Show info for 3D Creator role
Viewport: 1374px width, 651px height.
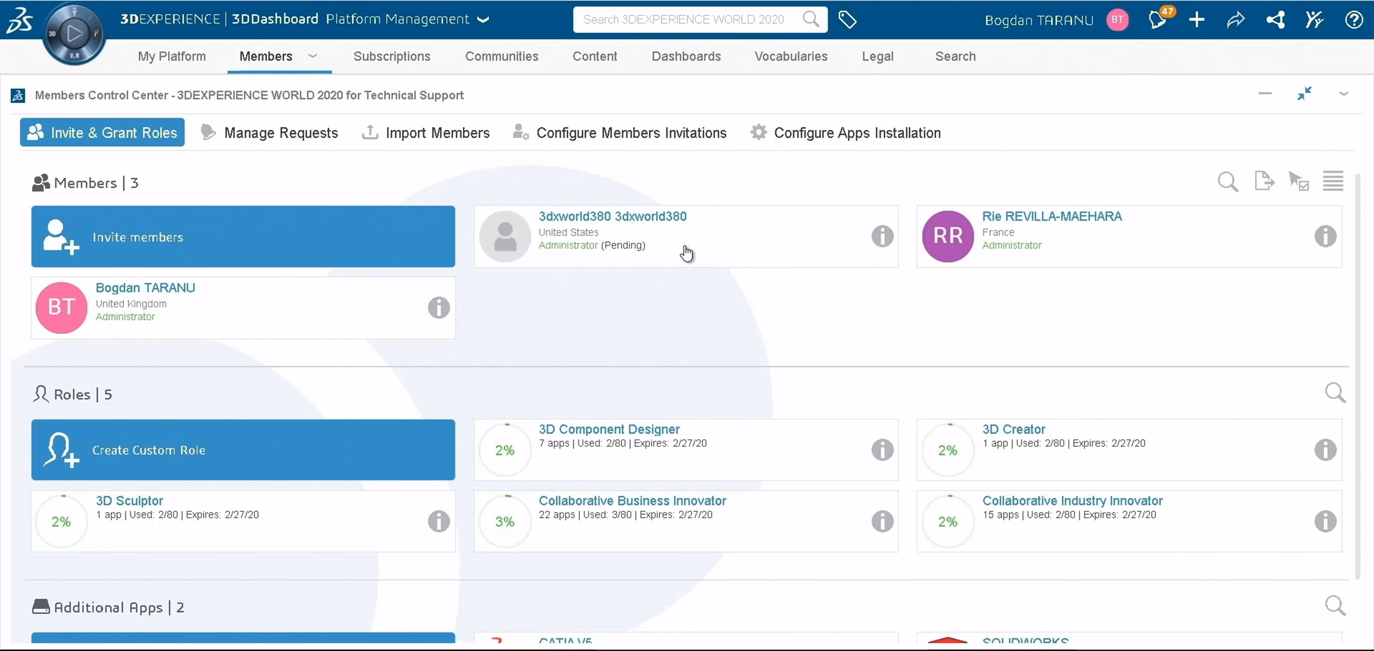[x=1325, y=450]
